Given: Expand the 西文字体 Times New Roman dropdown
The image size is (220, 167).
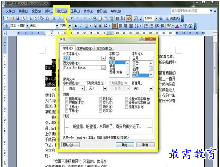Looking at the screenshot, I should click(x=104, y=68).
